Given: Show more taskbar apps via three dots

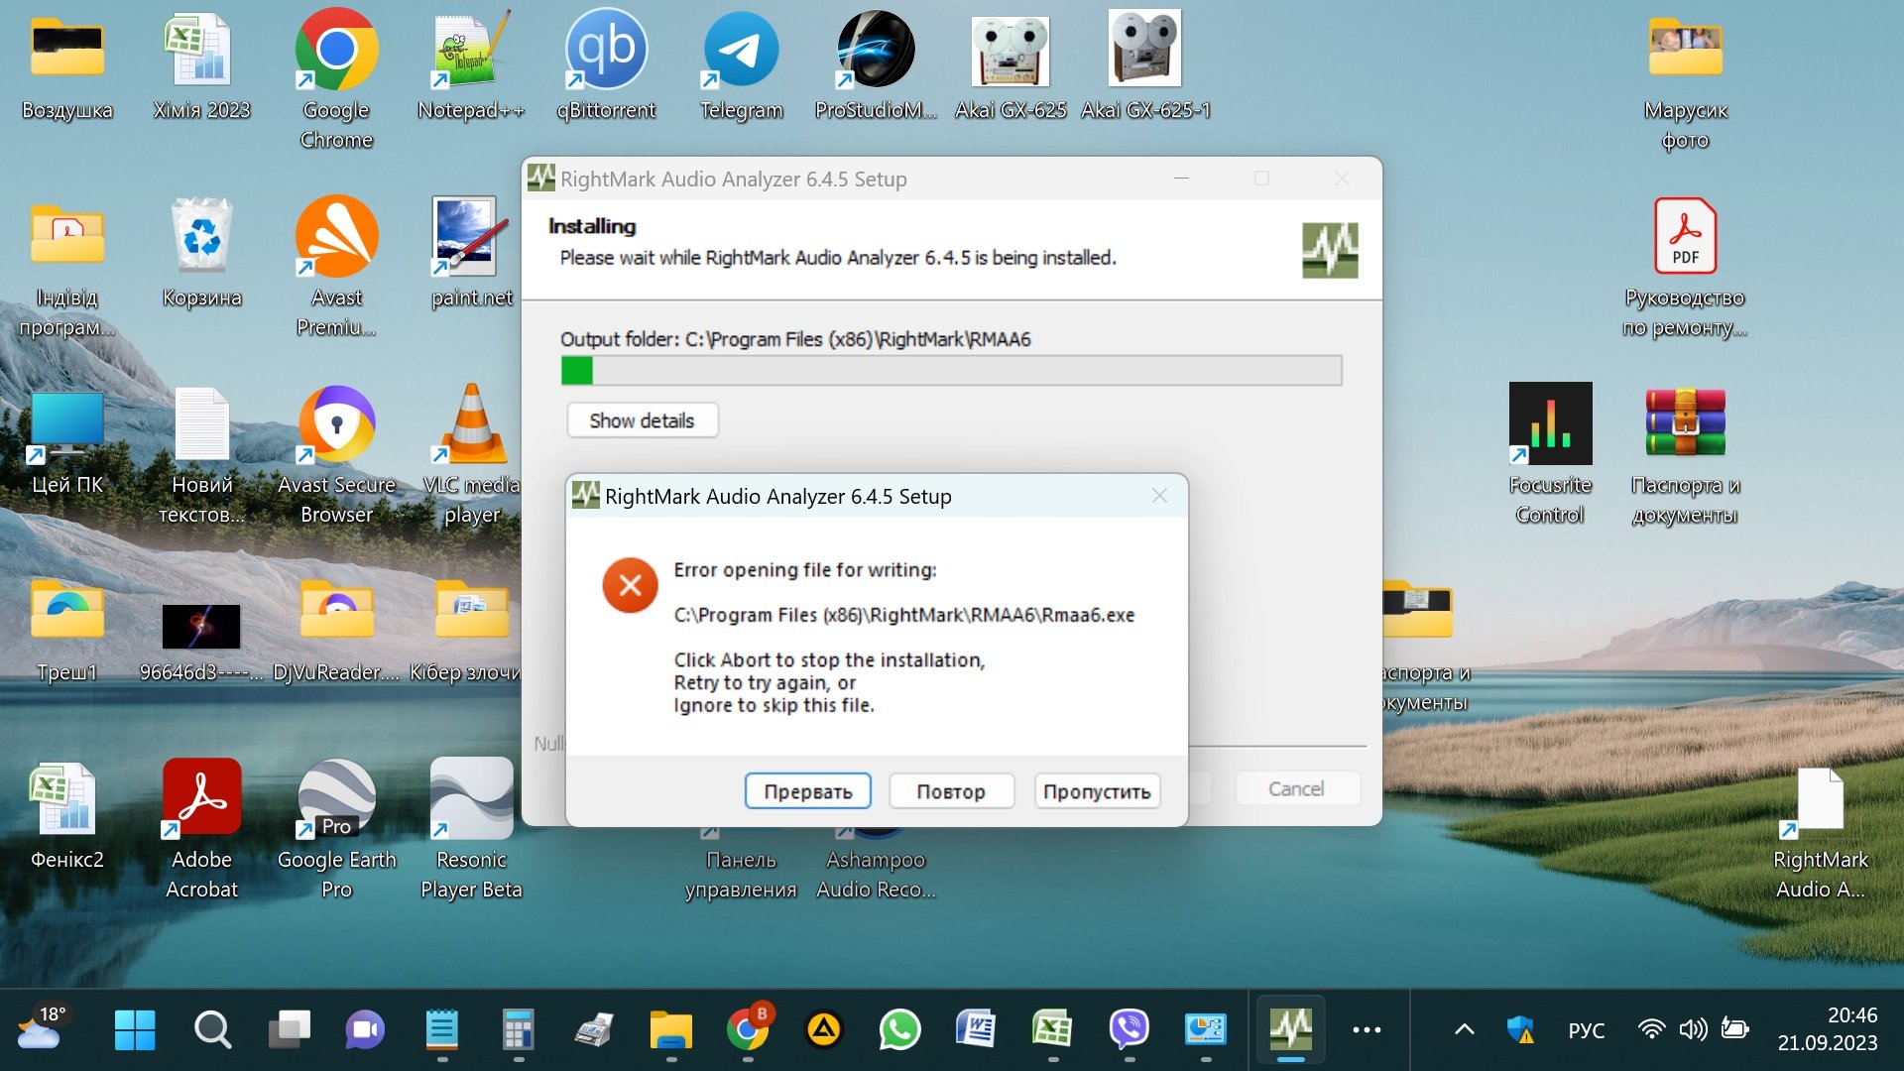Looking at the screenshot, I should click(1367, 1029).
